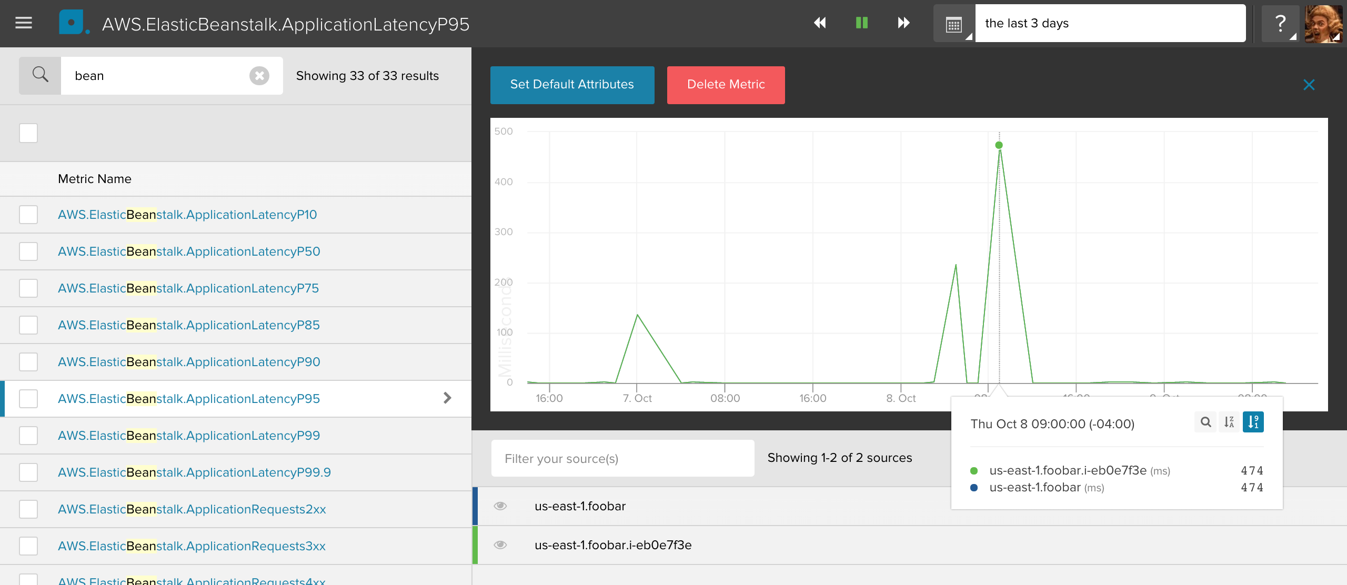
Task: Click 'Showing 1-2 of 2 sources' text
Action: click(x=840, y=458)
